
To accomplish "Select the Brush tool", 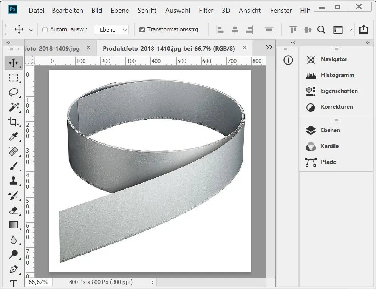I will click(14, 166).
